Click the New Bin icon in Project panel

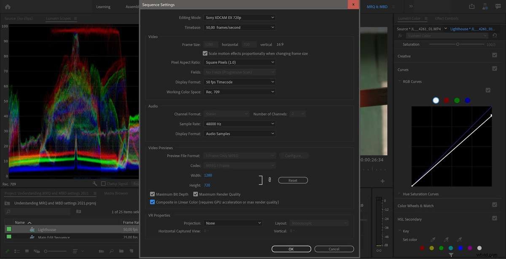pos(121,251)
